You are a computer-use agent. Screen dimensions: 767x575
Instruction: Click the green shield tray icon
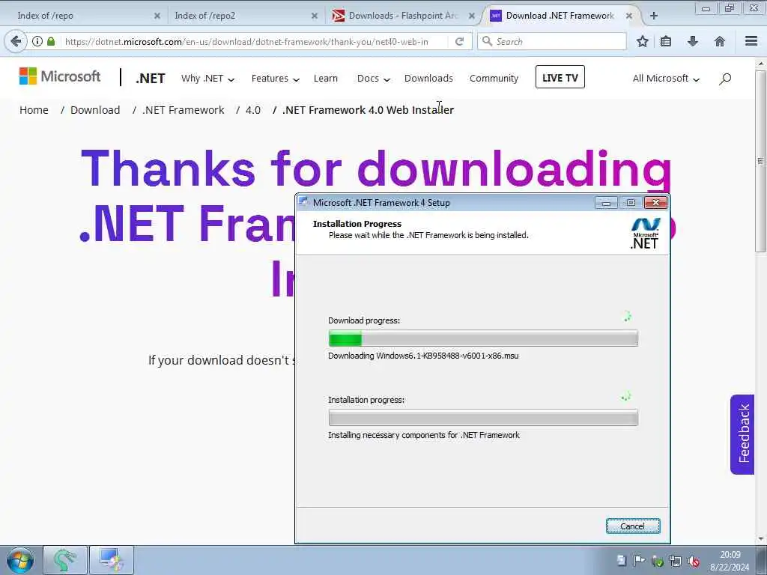coord(658,561)
